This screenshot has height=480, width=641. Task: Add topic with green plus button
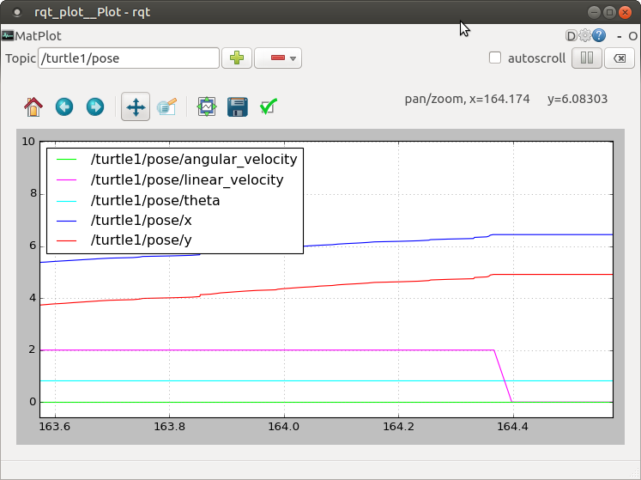tap(237, 58)
